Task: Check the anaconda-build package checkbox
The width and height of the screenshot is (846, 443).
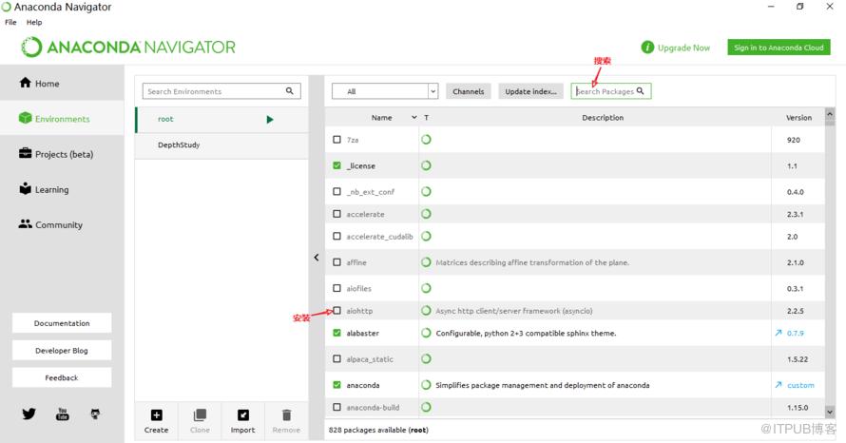Action: 337,407
